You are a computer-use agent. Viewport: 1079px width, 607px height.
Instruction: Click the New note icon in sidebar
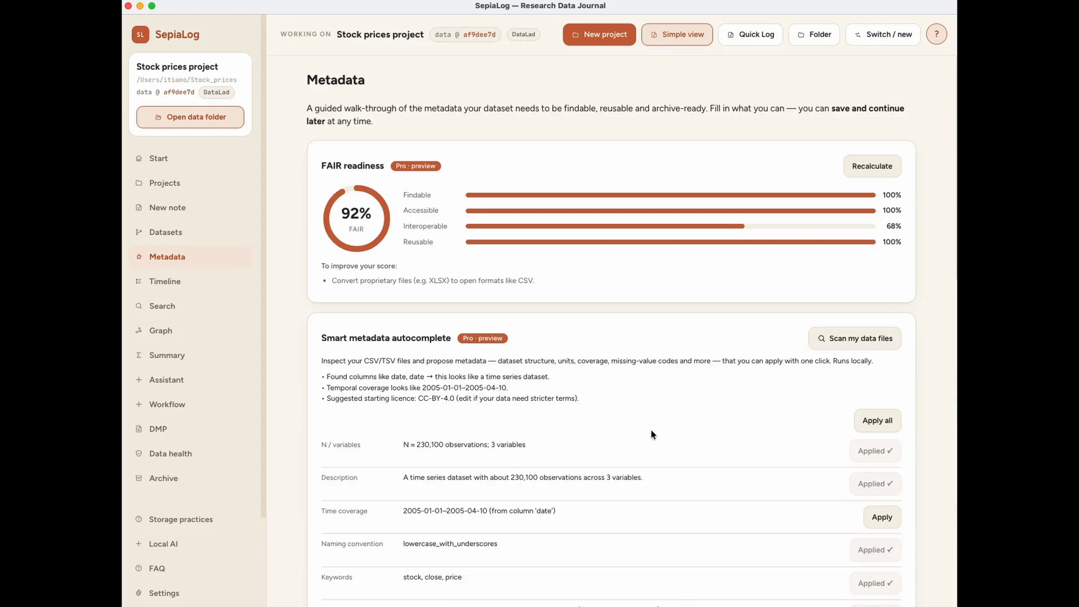139,207
